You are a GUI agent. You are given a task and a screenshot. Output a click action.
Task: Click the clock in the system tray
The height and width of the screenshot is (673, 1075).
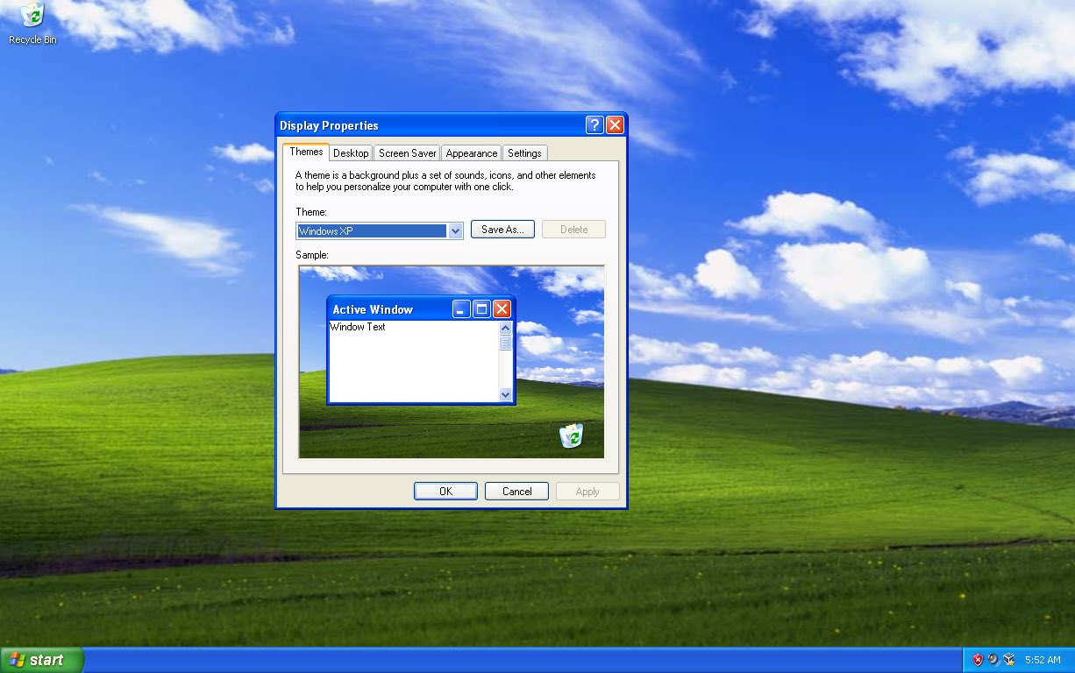[x=1043, y=659]
